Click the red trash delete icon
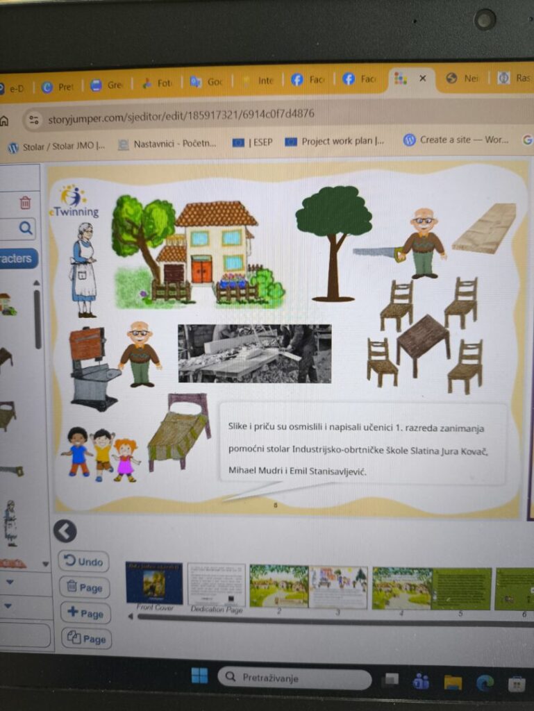Image resolution: width=534 pixels, height=711 pixels. tap(25, 202)
